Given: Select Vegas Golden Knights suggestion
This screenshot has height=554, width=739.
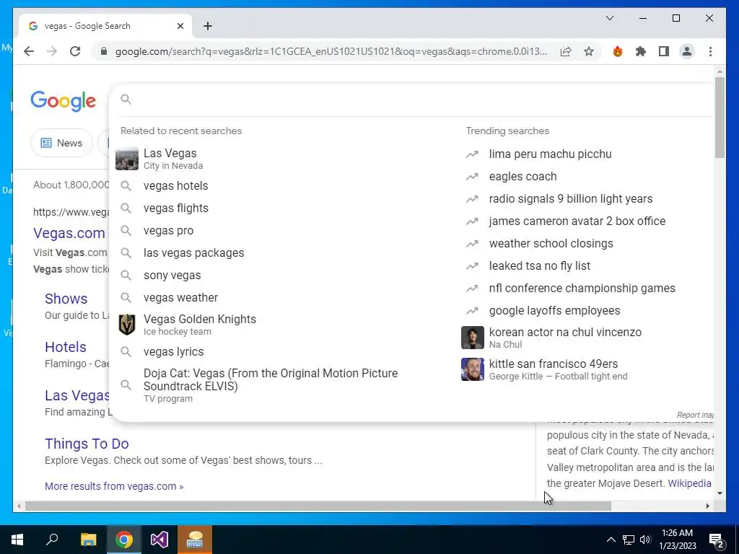Looking at the screenshot, I should 282,325.
